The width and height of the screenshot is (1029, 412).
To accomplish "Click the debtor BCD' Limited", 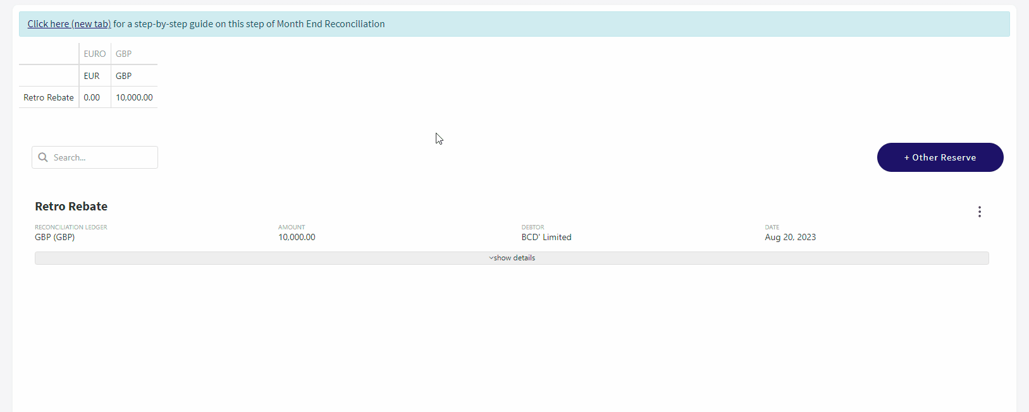I will [x=546, y=237].
